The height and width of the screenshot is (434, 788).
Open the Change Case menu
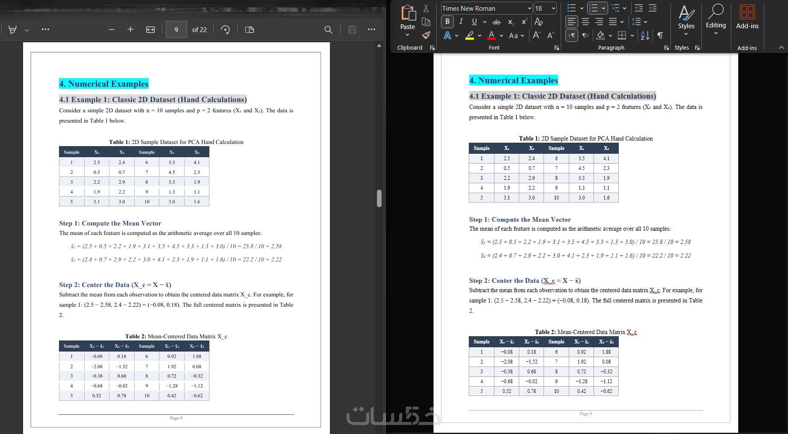(x=516, y=35)
